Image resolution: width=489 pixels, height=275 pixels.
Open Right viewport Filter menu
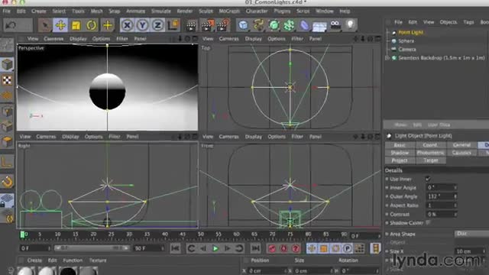point(115,137)
